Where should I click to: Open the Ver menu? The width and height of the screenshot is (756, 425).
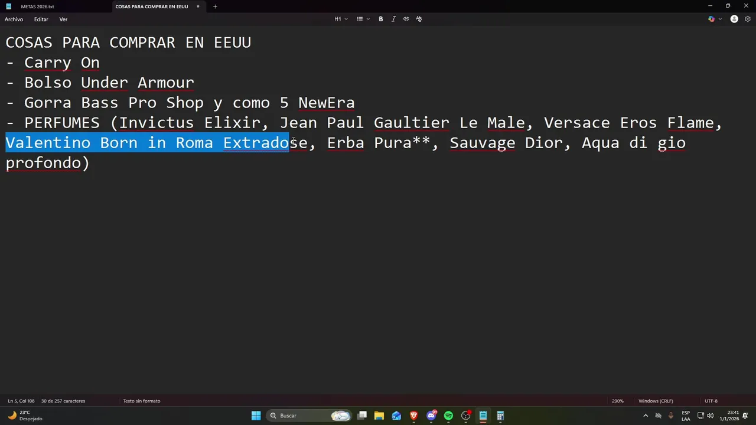(x=63, y=19)
